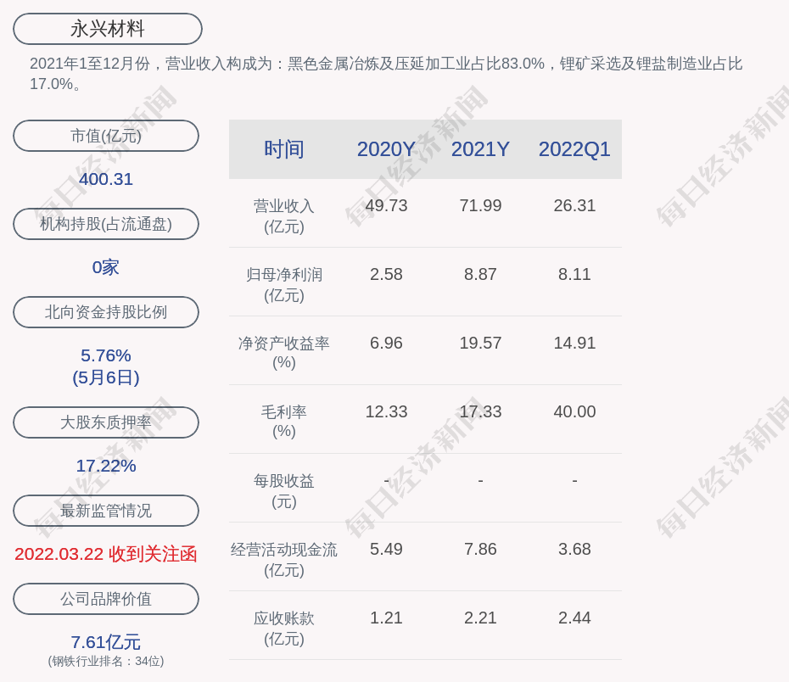Select receivables value 2.21
Screen dimensions: 789x682
pyautogui.click(x=480, y=618)
